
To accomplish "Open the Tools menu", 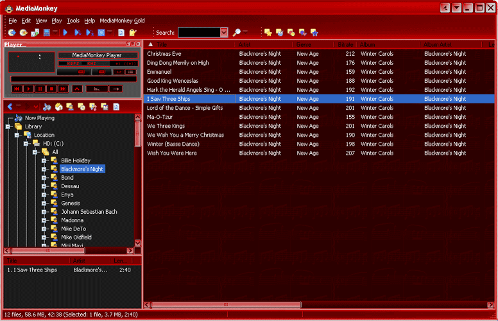I will pos(73,21).
